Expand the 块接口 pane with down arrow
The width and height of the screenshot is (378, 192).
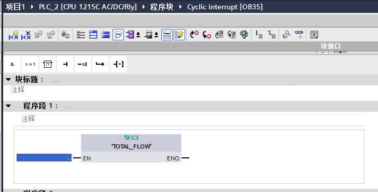340,52
